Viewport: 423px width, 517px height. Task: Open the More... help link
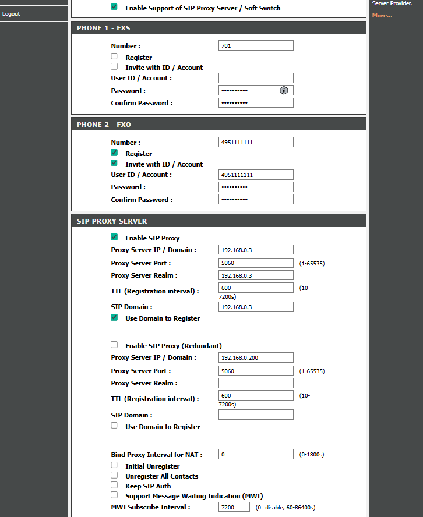tap(382, 15)
